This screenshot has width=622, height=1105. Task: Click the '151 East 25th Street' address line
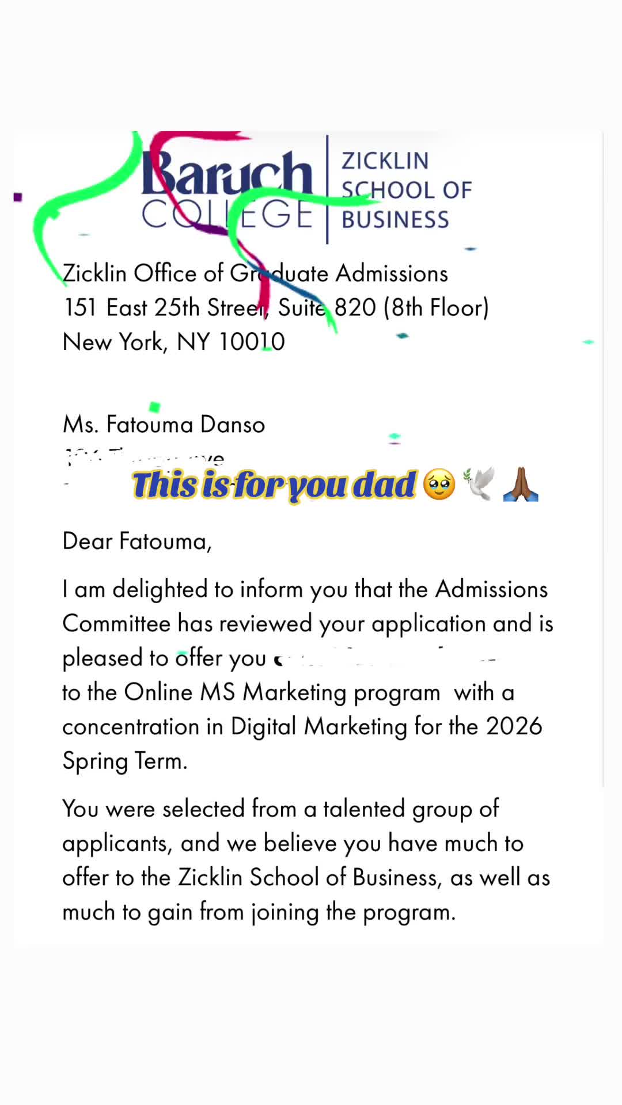276,307
